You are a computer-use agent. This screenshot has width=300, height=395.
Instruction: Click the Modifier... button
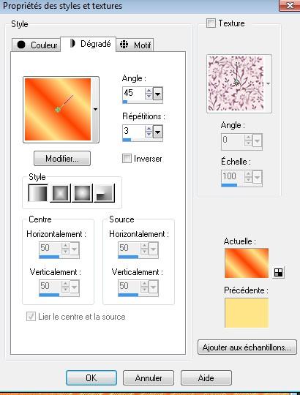click(62, 159)
